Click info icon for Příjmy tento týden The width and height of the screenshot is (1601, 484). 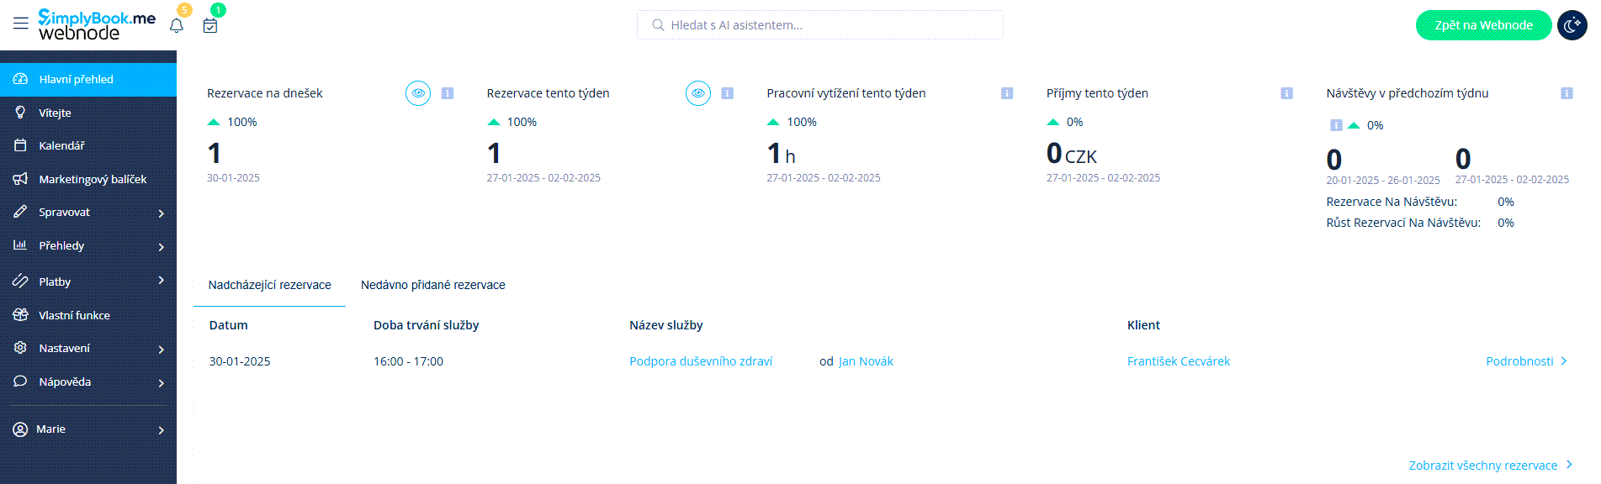[x=1286, y=93]
